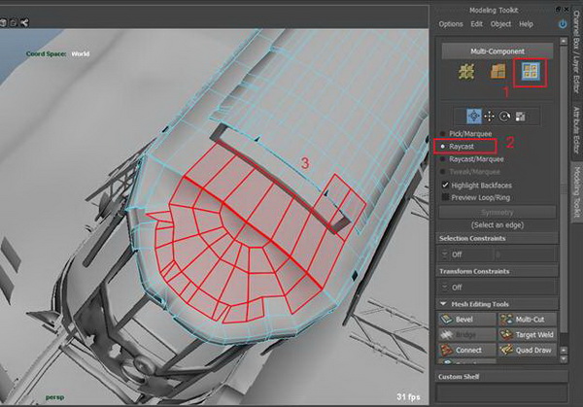The image size is (583, 407).
Task: Click the Target Weld tool button
Action: point(526,334)
